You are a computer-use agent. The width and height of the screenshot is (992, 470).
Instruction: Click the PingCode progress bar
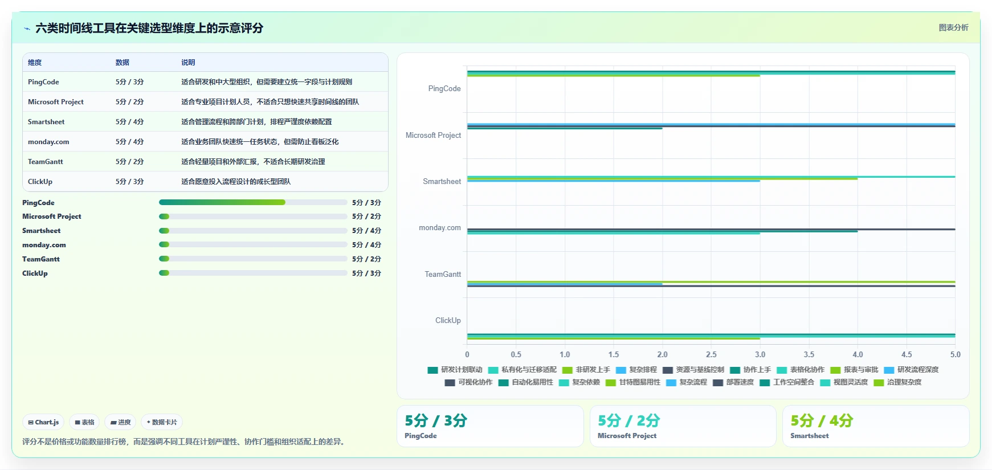coord(253,202)
